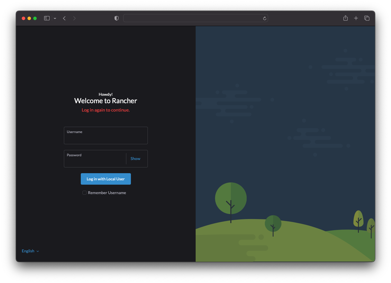Click the Safari privacy shield icon
This screenshot has width=391, height=283.
pyautogui.click(x=116, y=18)
